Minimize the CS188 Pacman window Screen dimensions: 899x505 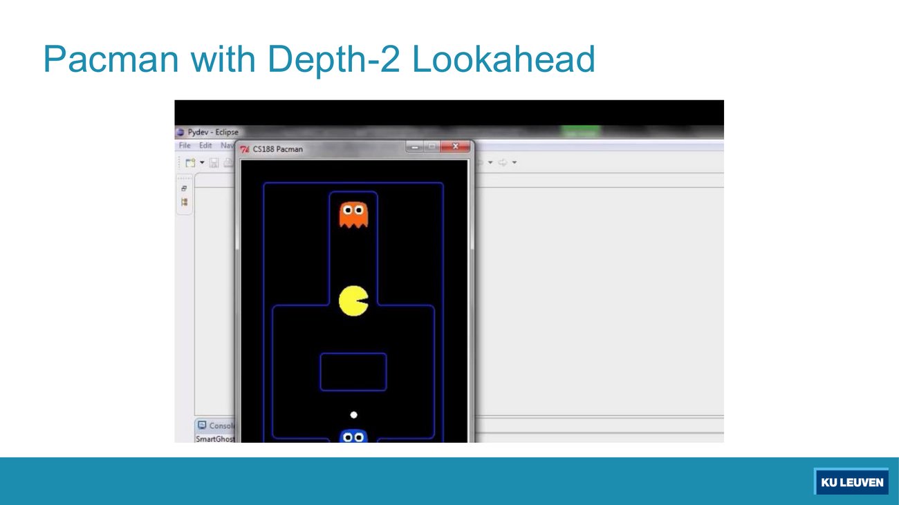tap(415, 146)
